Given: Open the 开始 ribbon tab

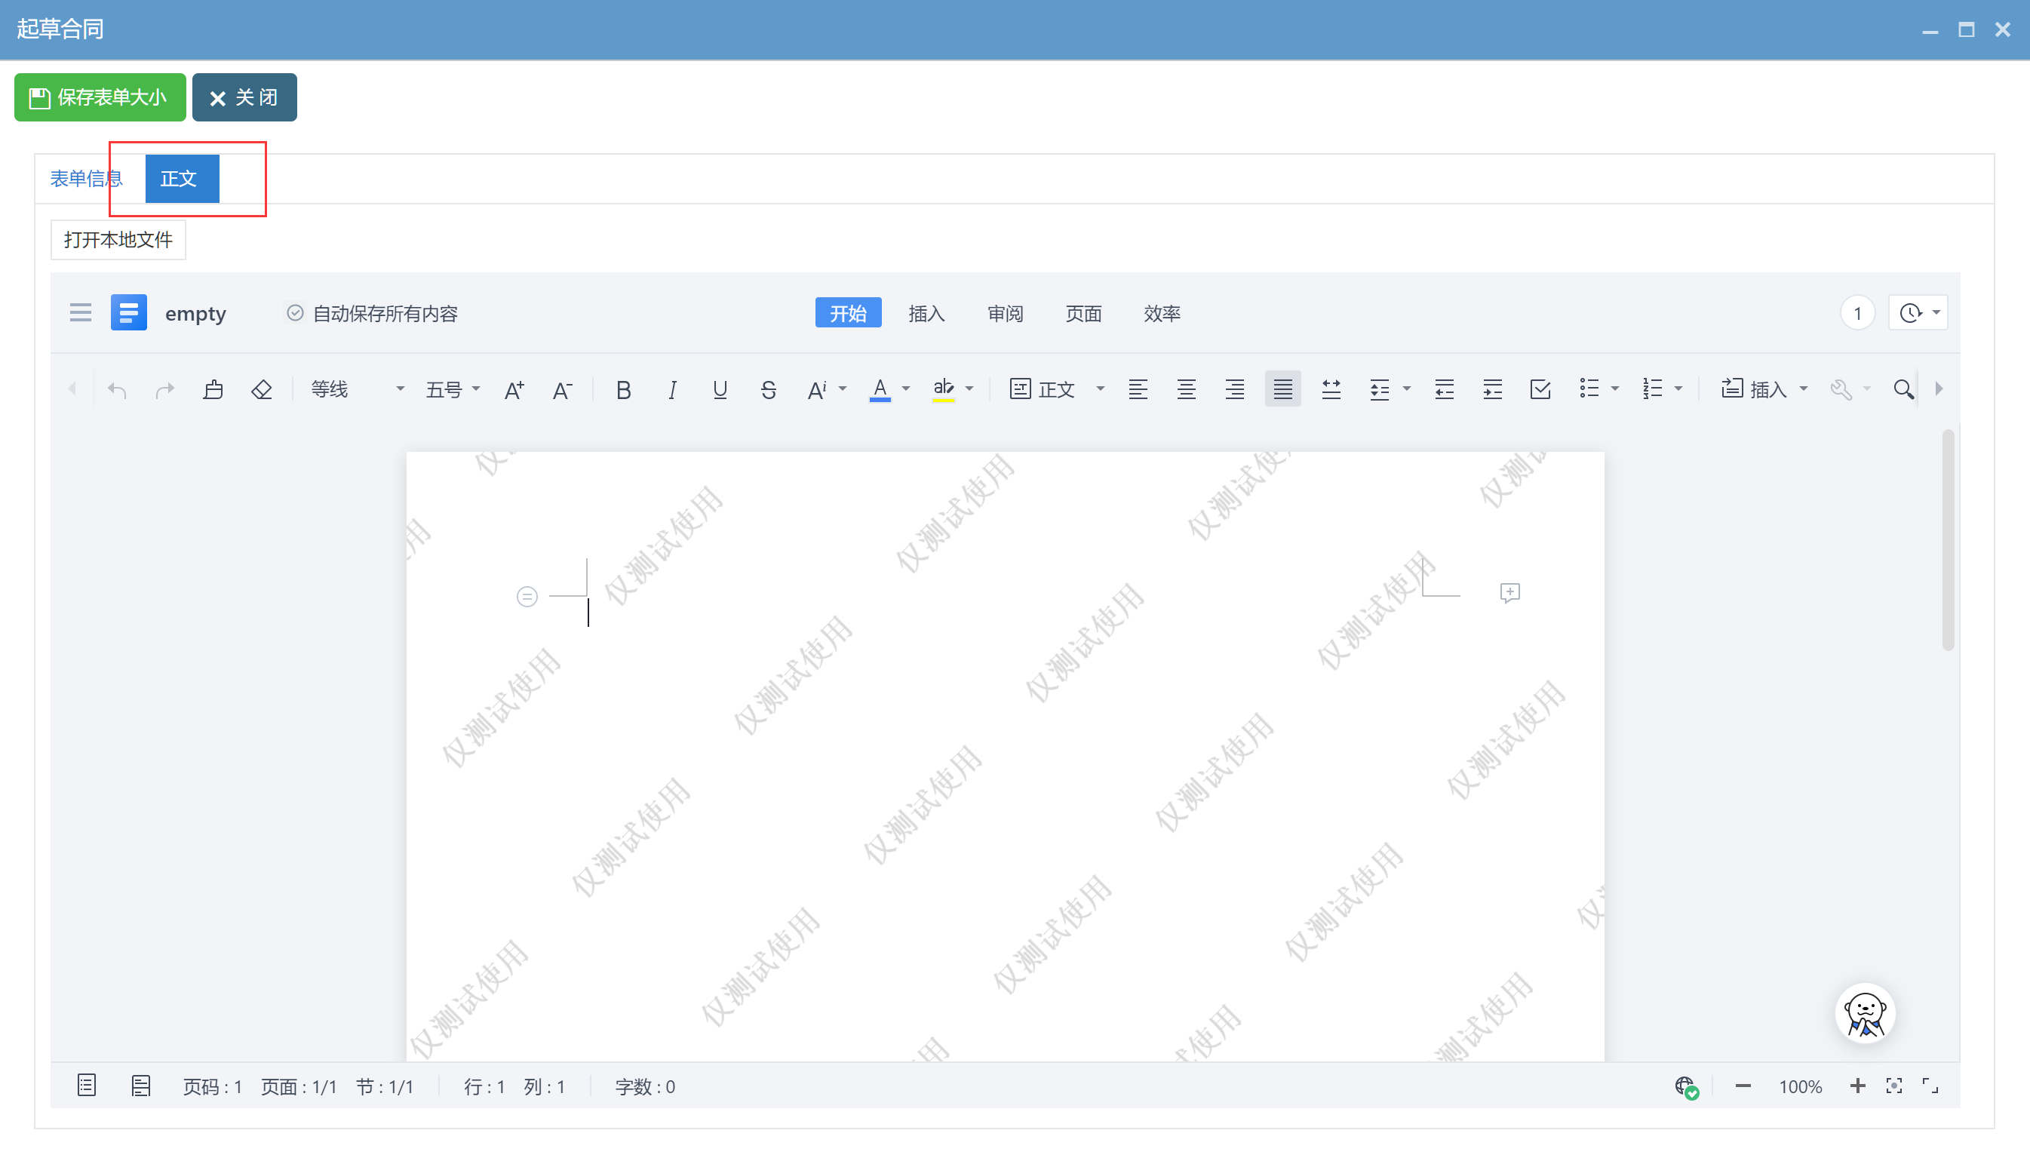Looking at the screenshot, I should pyautogui.click(x=849, y=312).
